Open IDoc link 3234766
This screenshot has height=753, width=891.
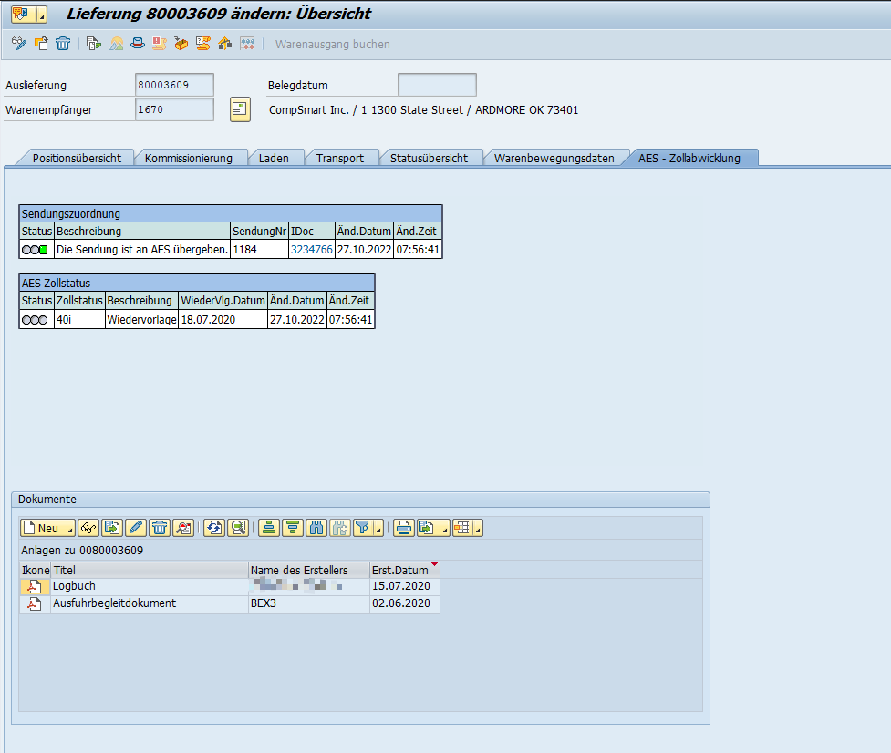(311, 249)
